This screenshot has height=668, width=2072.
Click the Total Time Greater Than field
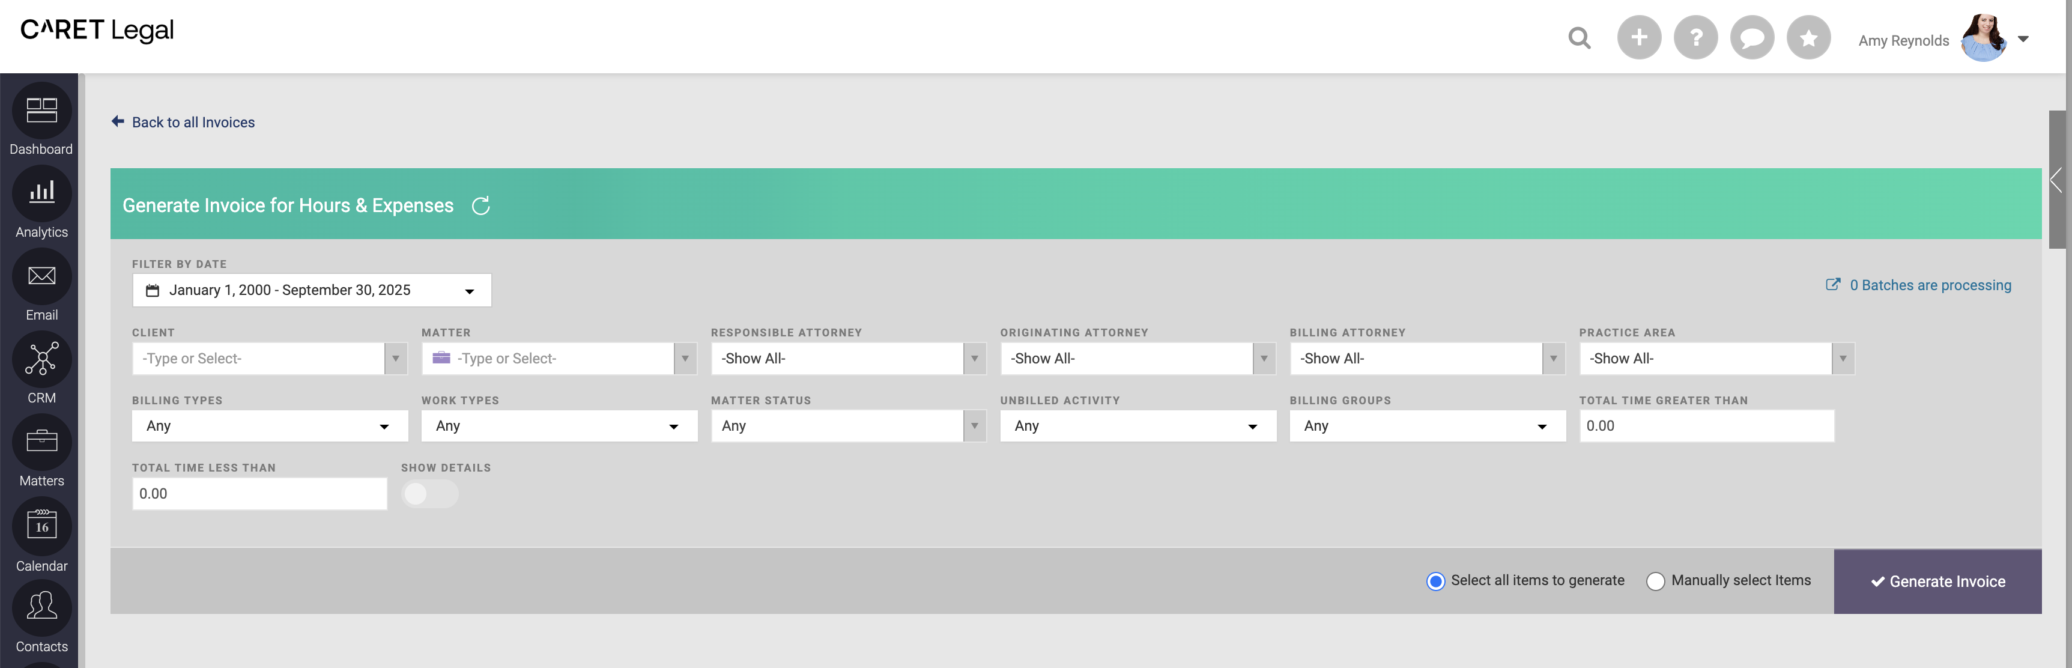coord(1706,426)
